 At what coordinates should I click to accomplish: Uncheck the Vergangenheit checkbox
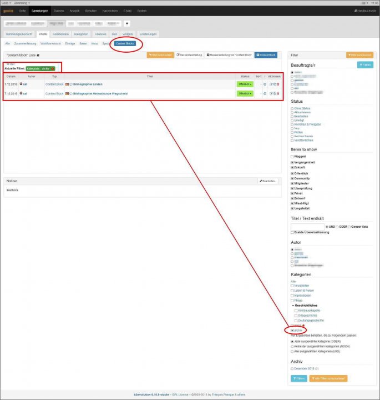click(292, 162)
